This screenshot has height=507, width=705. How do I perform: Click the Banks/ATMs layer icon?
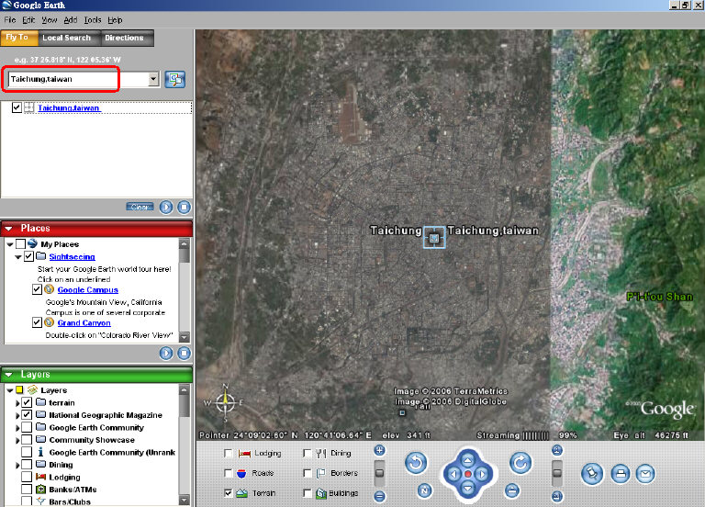40,489
